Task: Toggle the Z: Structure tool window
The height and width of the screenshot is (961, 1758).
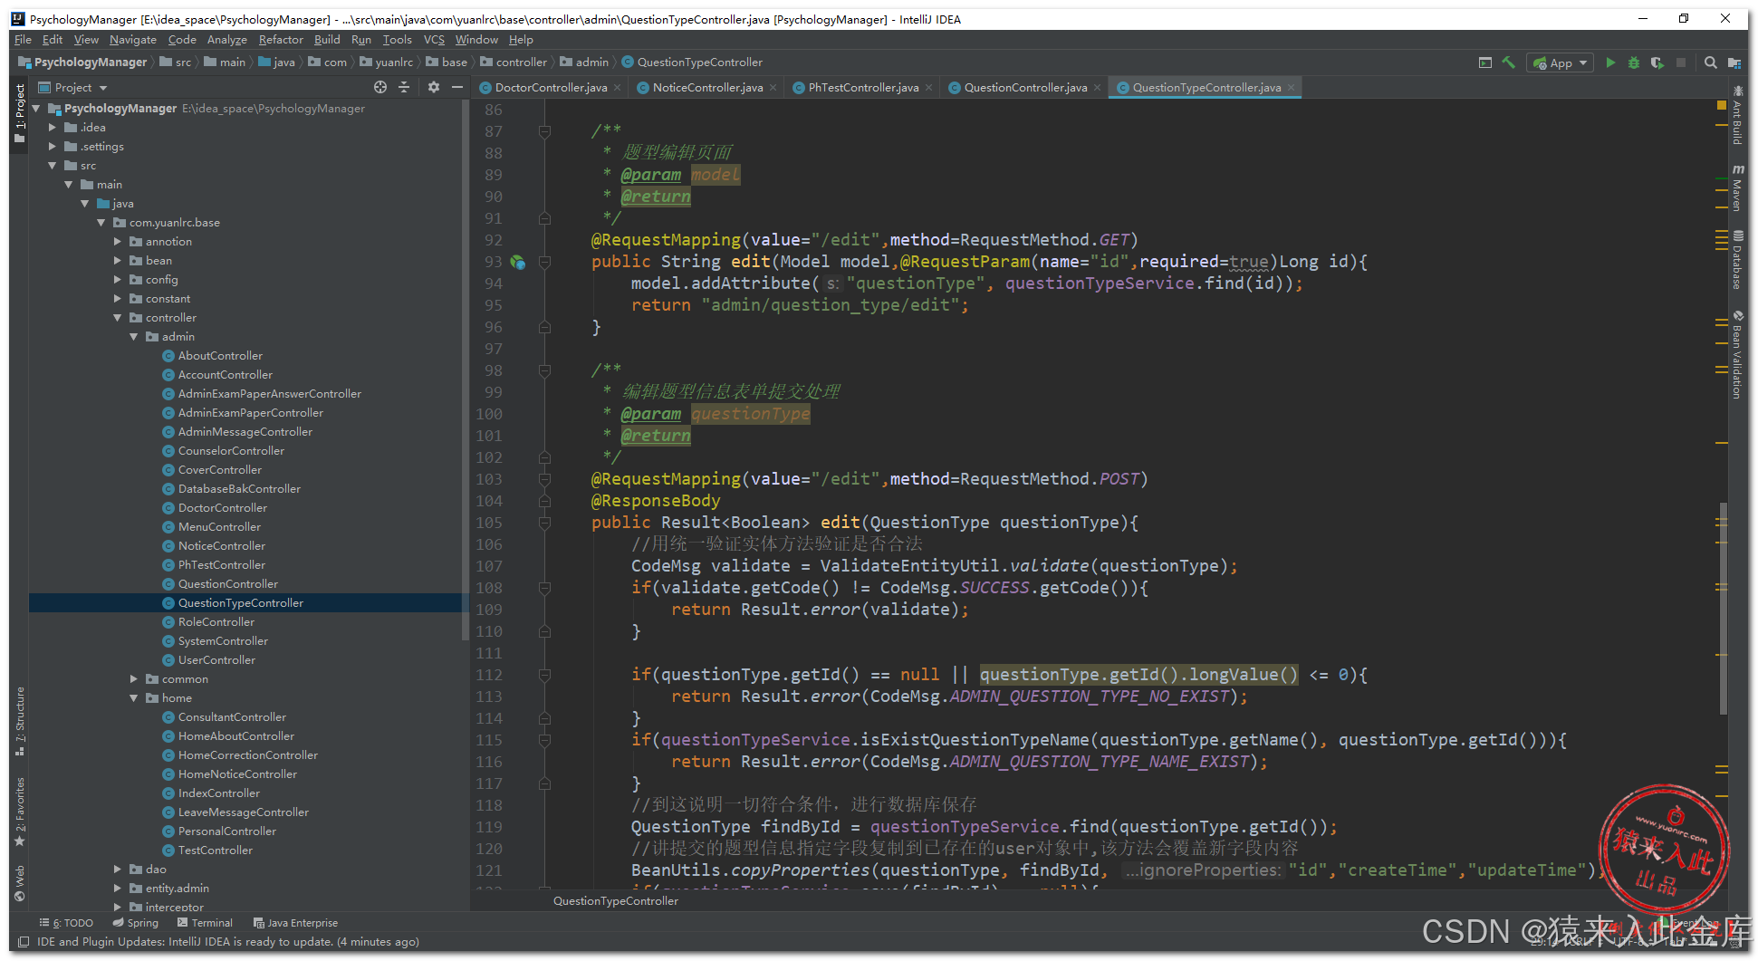Action: tap(19, 721)
